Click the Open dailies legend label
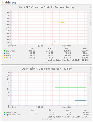Viewport: 93px width, 122px height. 13,115
